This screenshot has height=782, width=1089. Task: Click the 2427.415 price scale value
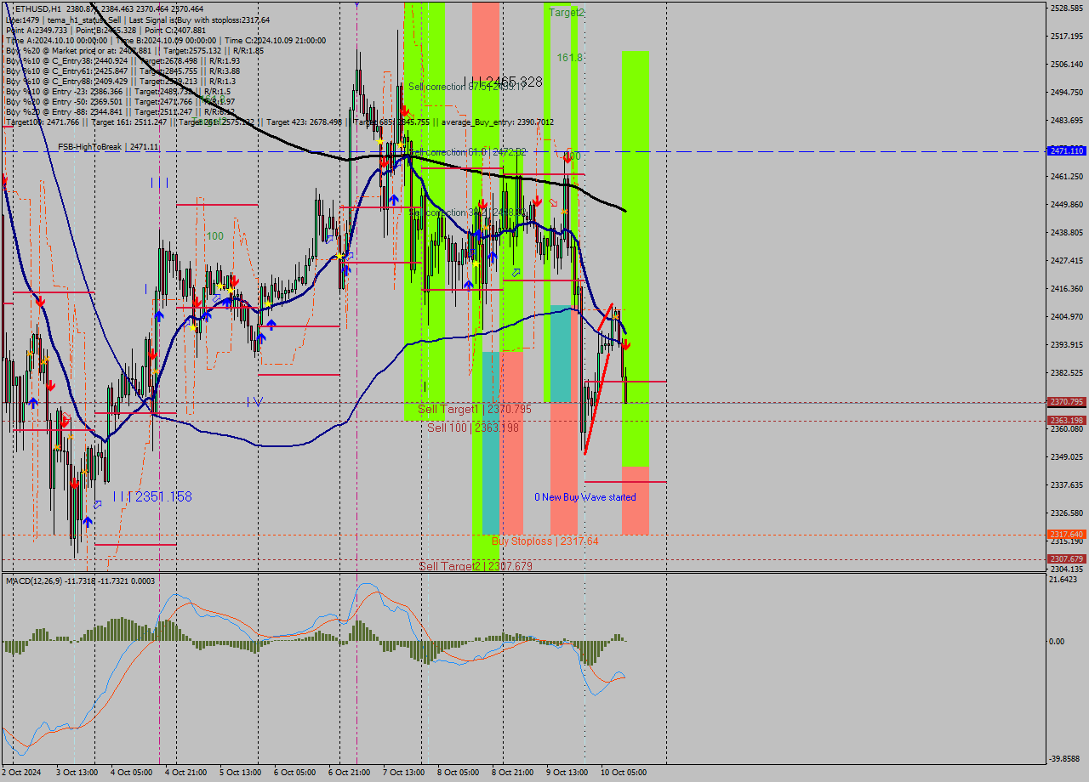tap(1067, 260)
